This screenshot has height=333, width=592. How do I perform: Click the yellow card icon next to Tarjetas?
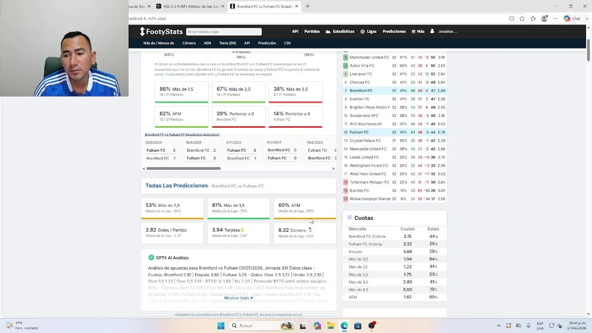[242, 230]
